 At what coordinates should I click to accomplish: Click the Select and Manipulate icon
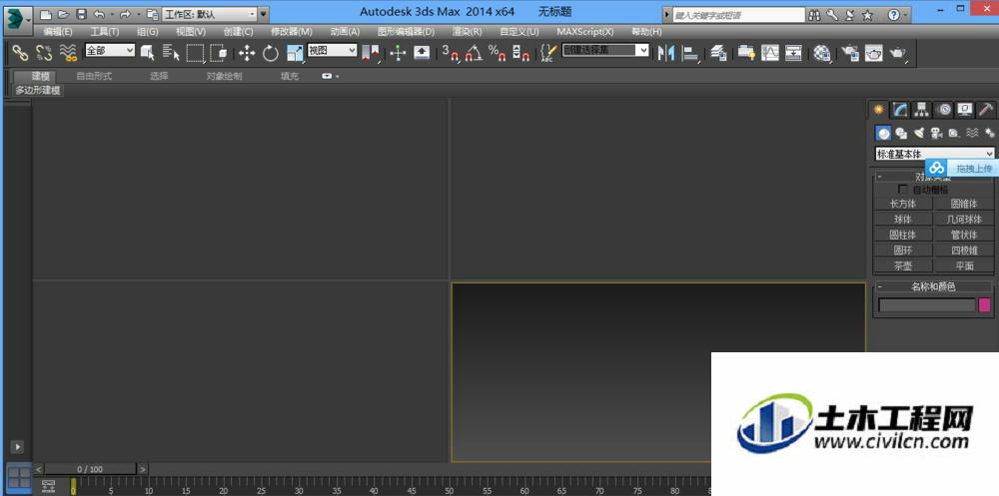tap(398, 54)
